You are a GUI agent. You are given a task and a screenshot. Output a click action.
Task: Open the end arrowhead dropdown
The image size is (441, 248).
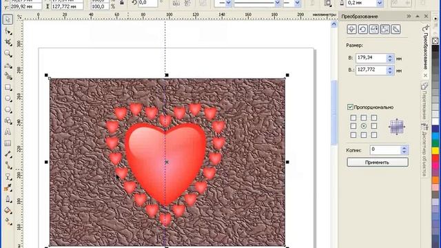[x=297, y=3]
